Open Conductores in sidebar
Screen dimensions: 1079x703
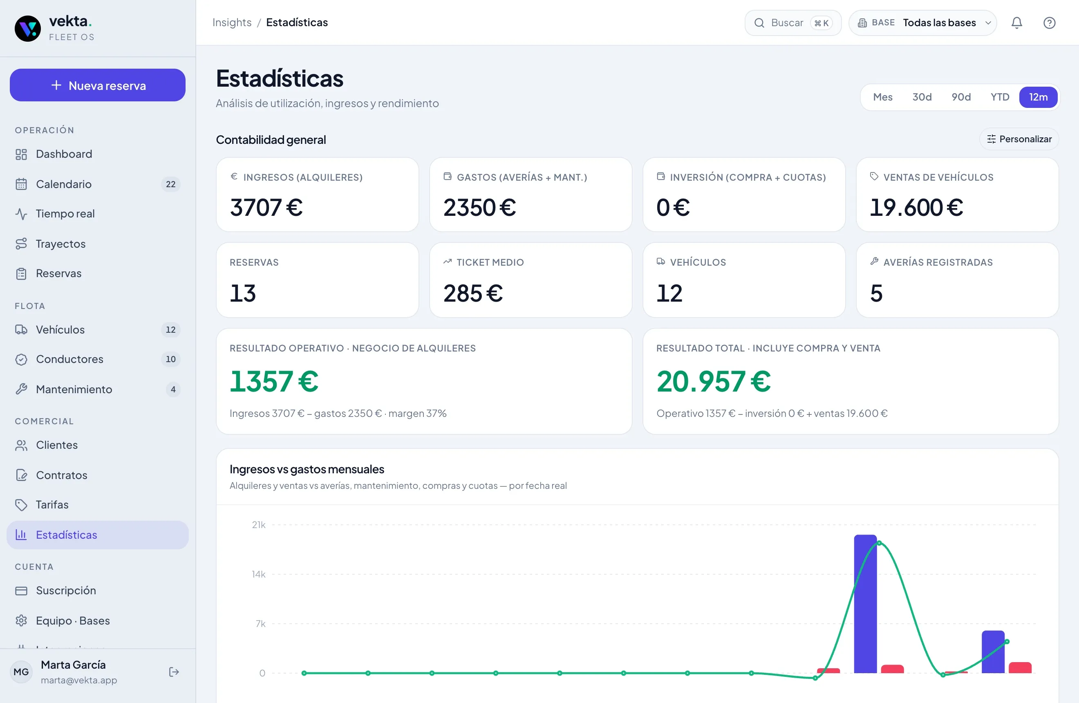pyautogui.click(x=97, y=359)
